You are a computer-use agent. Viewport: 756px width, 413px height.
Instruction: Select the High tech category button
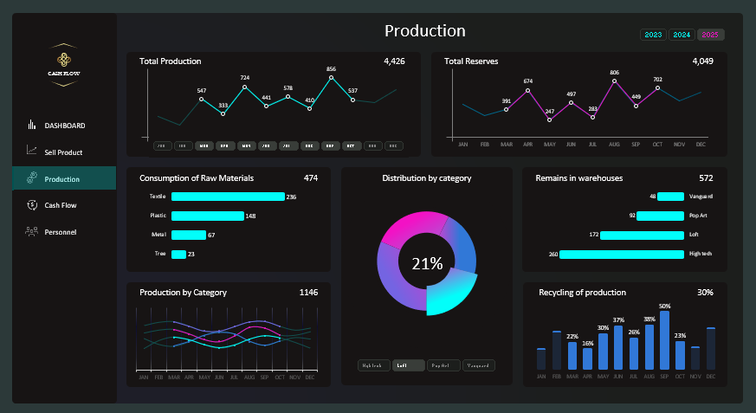click(373, 365)
